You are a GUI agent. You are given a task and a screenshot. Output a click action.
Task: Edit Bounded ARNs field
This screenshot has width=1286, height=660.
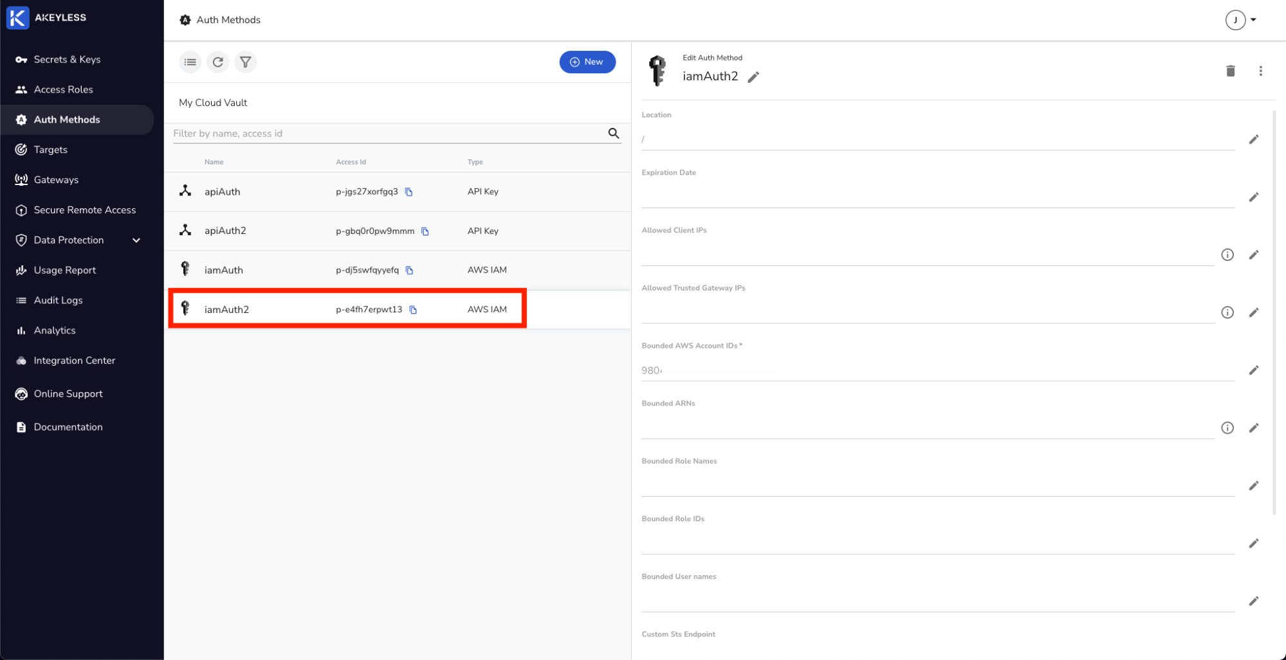click(x=1254, y=428)
